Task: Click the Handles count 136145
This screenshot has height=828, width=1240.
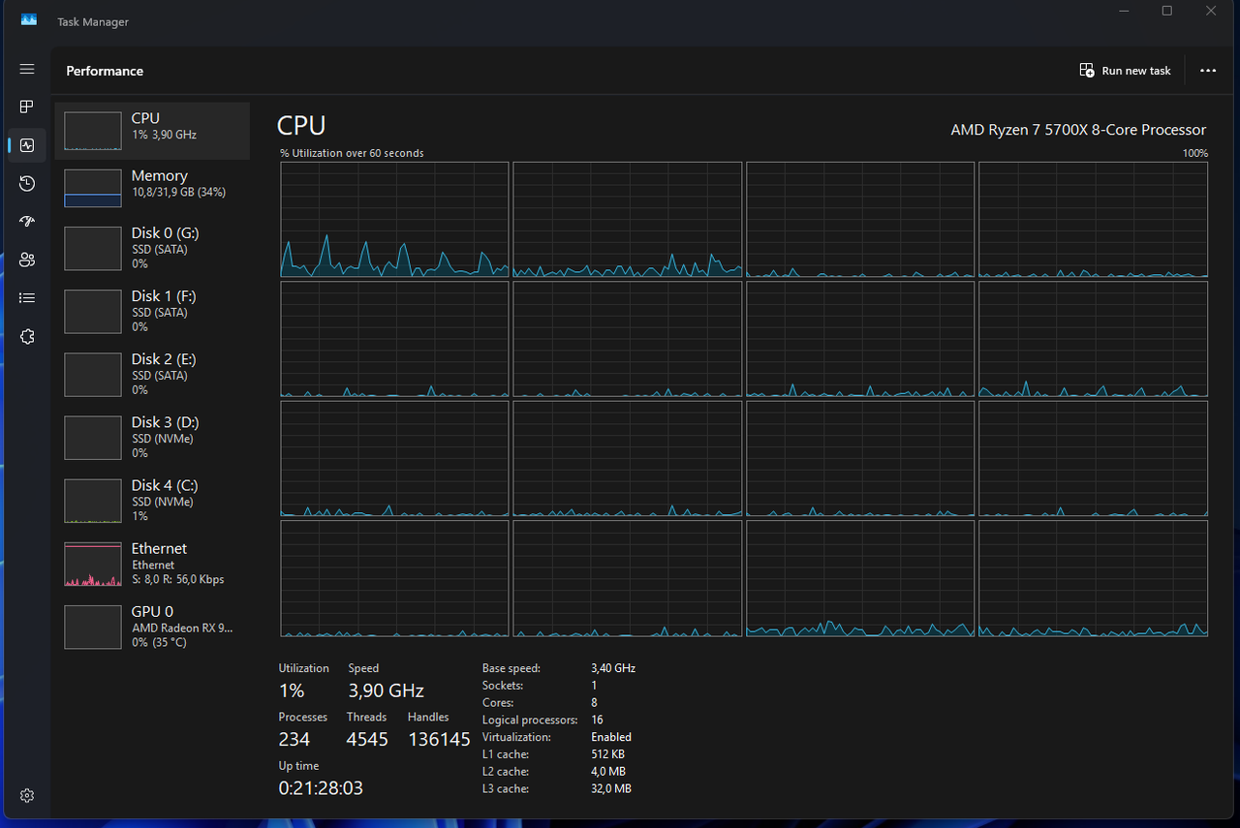Action: coord(439,739)
